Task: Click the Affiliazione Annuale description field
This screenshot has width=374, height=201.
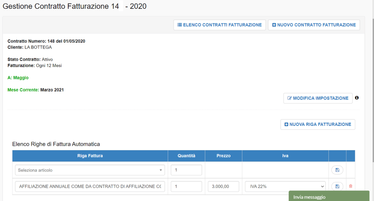Action: [90, 186]
